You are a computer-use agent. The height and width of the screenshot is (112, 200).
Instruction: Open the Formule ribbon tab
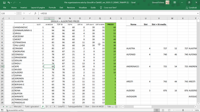52,7
